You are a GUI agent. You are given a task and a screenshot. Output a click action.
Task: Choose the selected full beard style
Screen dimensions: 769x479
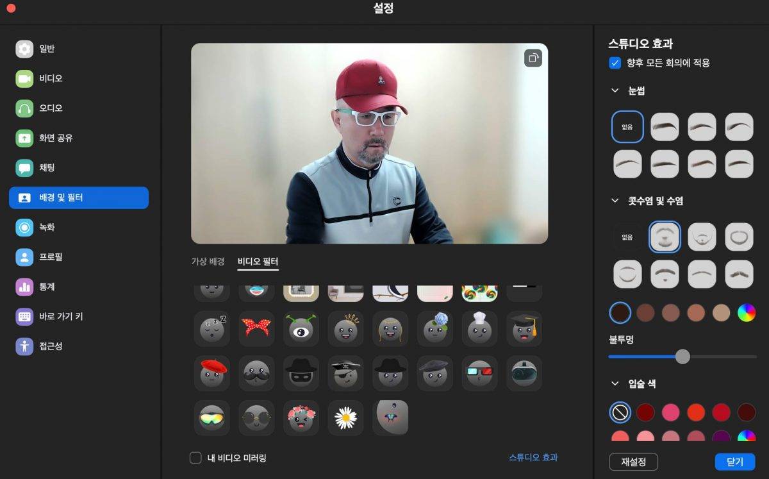click(x=665, y=237)
